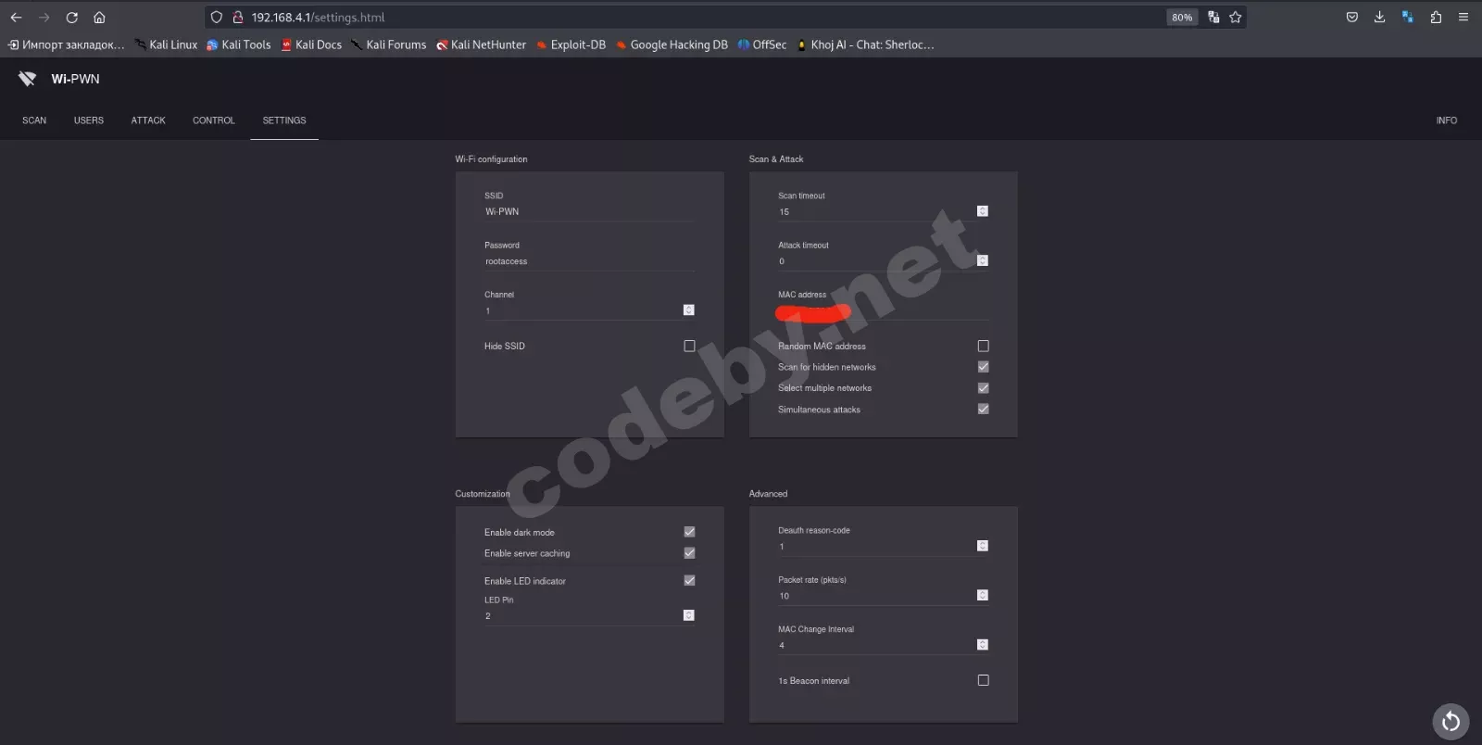Adjust the Scan timeout stepper
This screenshot has width=1482, height=745.
coord(983,211)
